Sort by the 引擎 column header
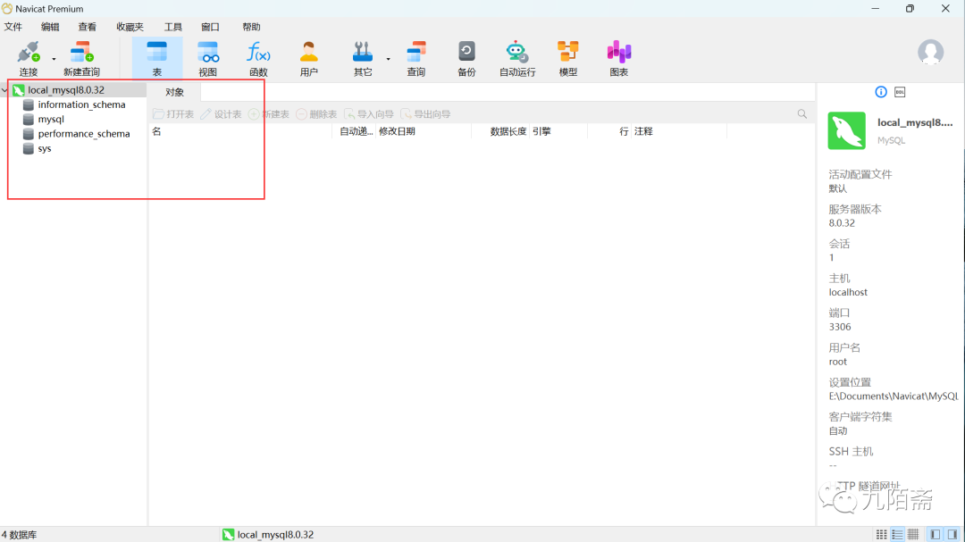Viewport: 965px width, 542px height. click(558, 131)
